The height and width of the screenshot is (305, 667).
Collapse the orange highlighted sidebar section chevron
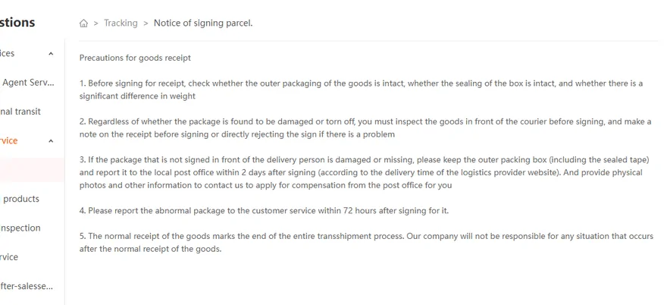click(x=51, y=141)
